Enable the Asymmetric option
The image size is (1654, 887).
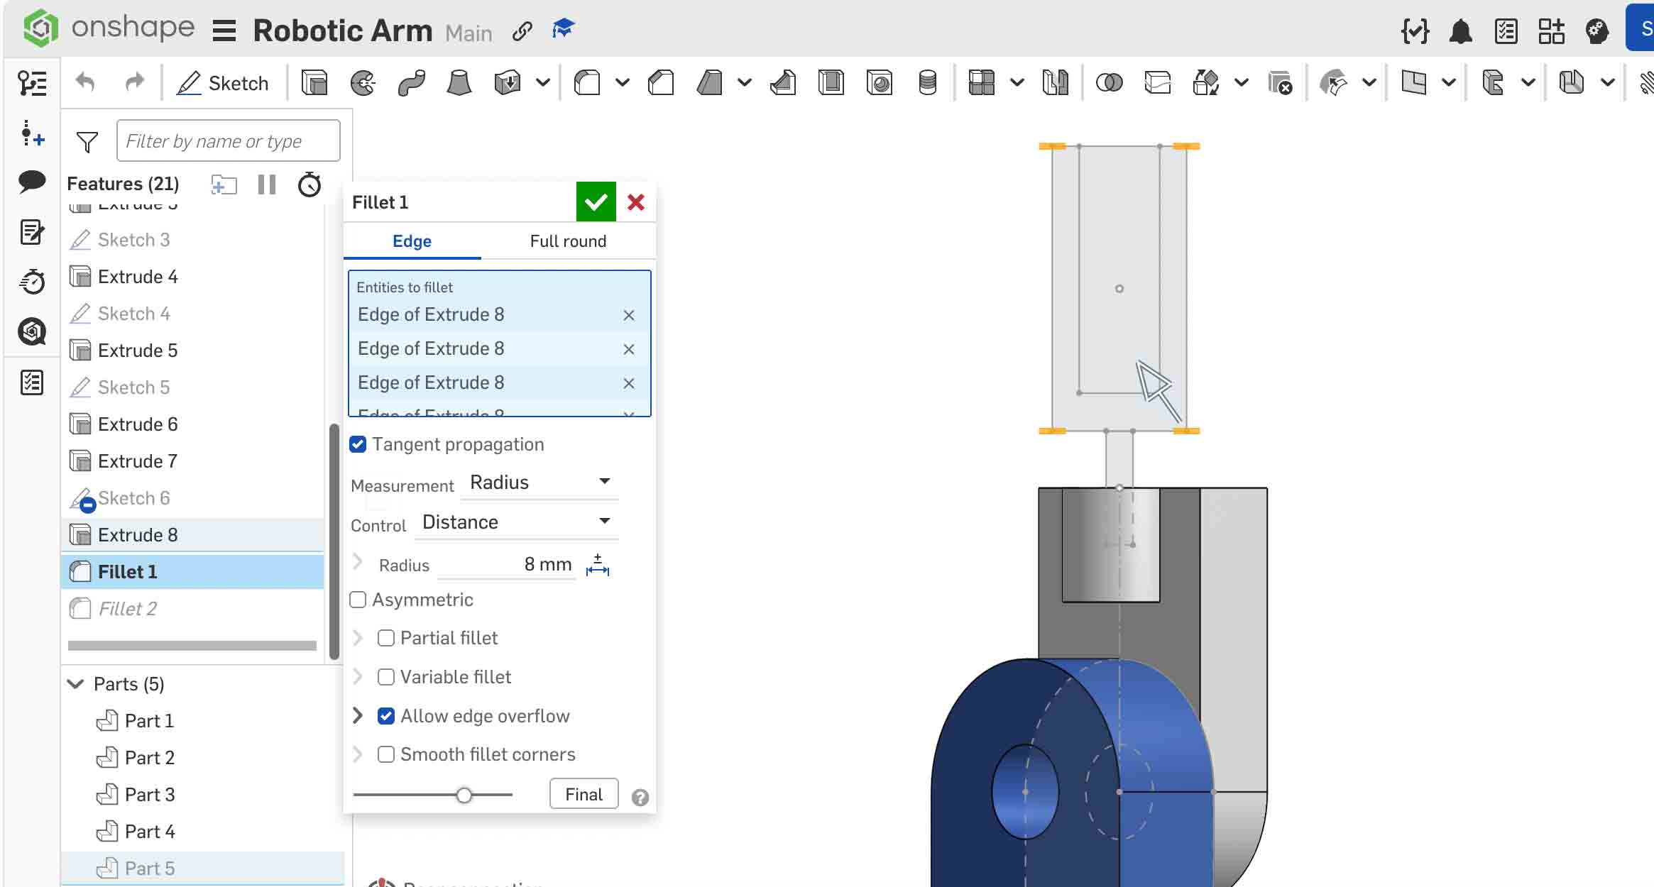point(358,600)
